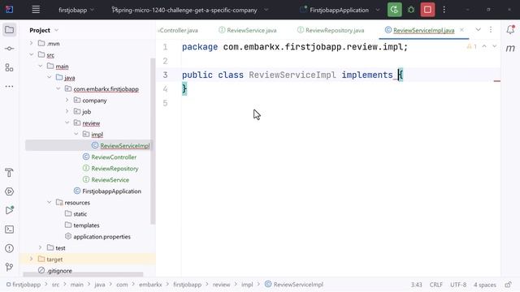
Task: Click the review breadcrumb in status bar
Action: pyautogui.click(x=221, y=285)
